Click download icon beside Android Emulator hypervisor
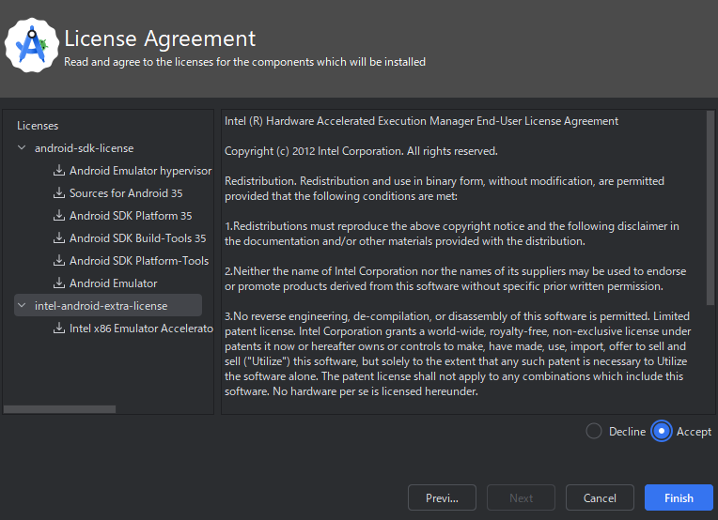This screenshot has width=718, height=520. tap(59, 171)
